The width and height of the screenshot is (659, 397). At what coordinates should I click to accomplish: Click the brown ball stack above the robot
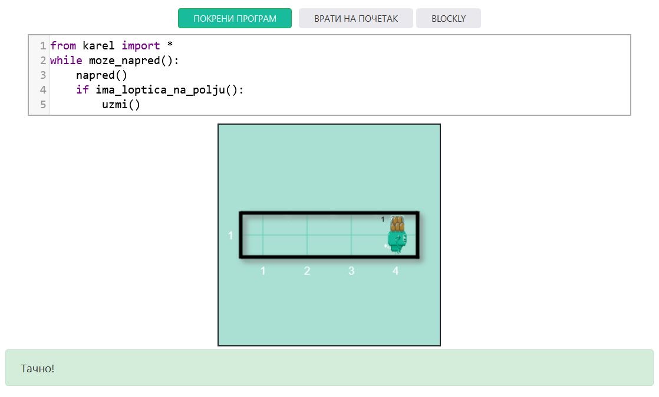tap(398, 223)
